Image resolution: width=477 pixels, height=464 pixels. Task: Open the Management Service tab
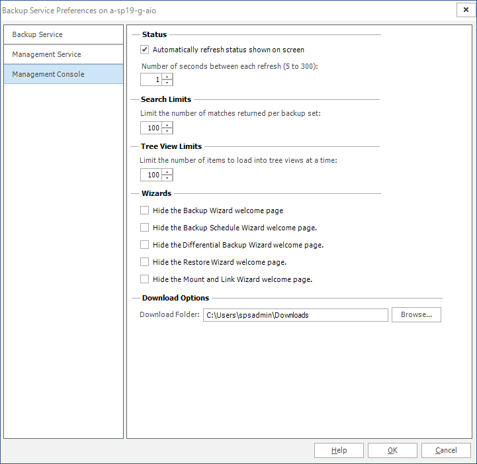click(x=64, y=54)
